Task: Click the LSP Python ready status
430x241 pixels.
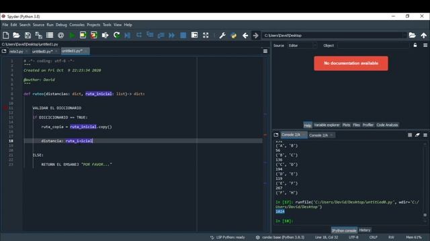Action: pos(228,237)
